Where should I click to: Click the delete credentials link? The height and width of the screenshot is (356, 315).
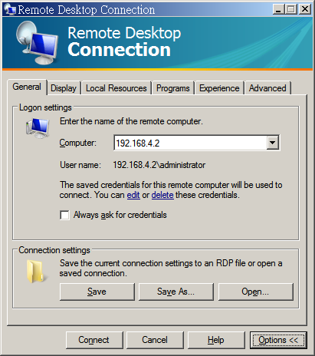coord(162,195)
